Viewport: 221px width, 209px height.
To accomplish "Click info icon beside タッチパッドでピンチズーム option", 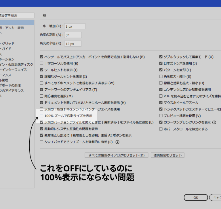I will coord(117,142).
